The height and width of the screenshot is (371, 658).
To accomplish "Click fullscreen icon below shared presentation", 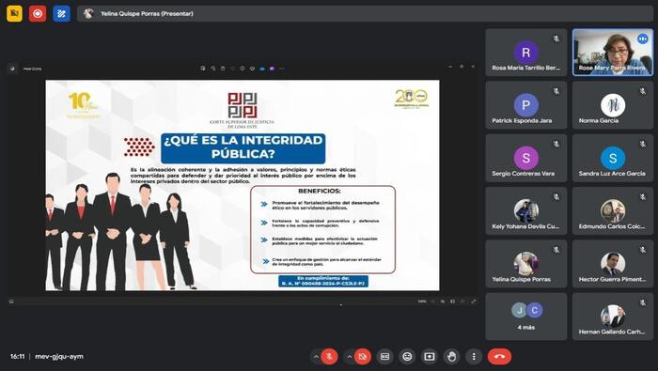I will 474,301.
